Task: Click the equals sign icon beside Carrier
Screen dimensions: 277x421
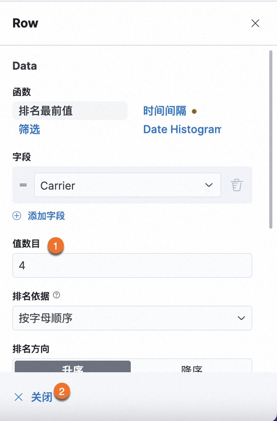Action: (x=23, y=185)
